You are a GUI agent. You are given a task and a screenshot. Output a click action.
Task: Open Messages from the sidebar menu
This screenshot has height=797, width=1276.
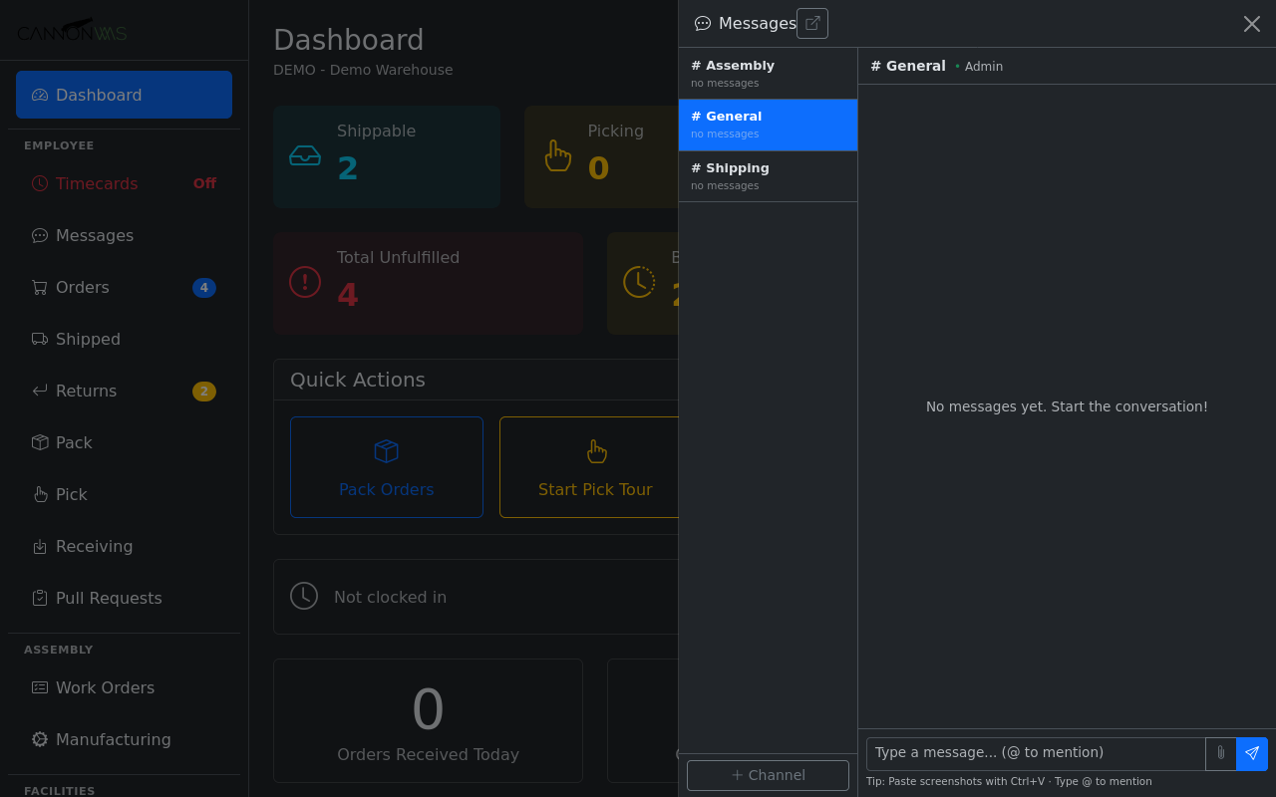[x=95, y=235]
